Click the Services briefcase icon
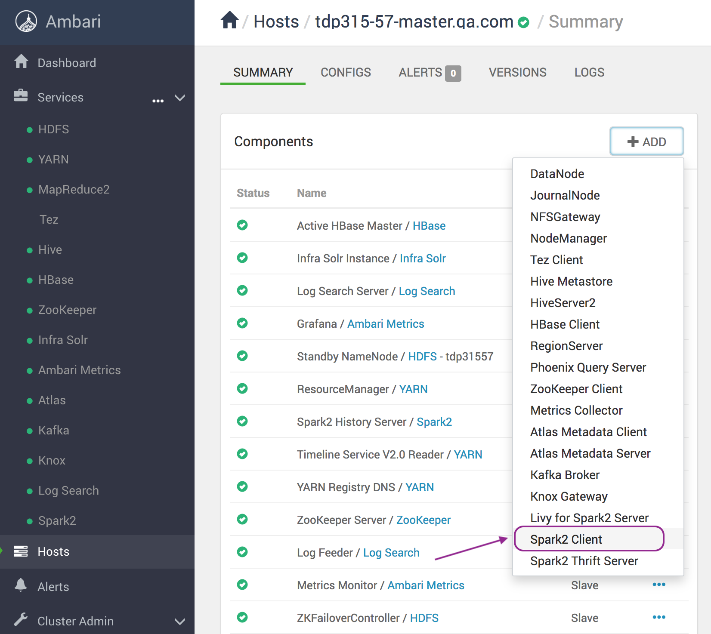This screenshot has height=634, width=711. click(x=21, y=96)
